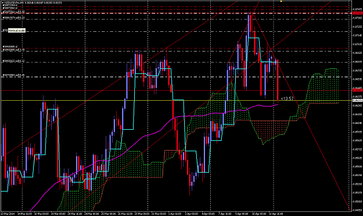This screenshot has width=363, height=216.
Task: Click the 'Vertical scale' tooltip label
Action: point(17,31)
